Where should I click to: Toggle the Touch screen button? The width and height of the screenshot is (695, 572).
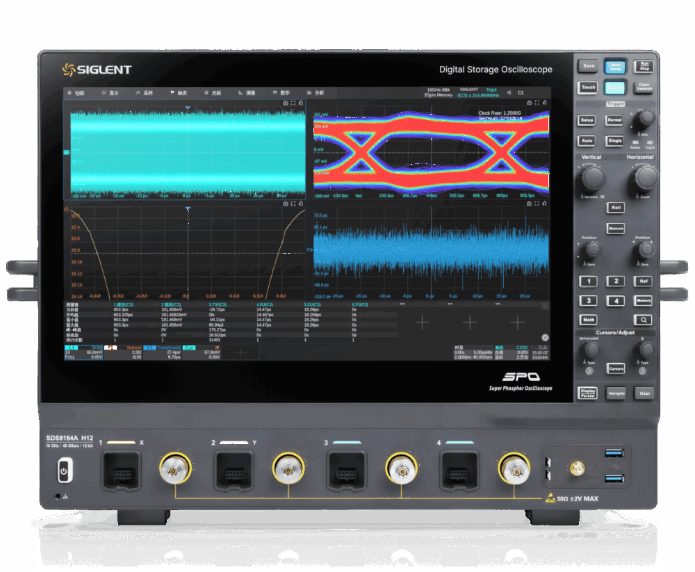[588, 88]
